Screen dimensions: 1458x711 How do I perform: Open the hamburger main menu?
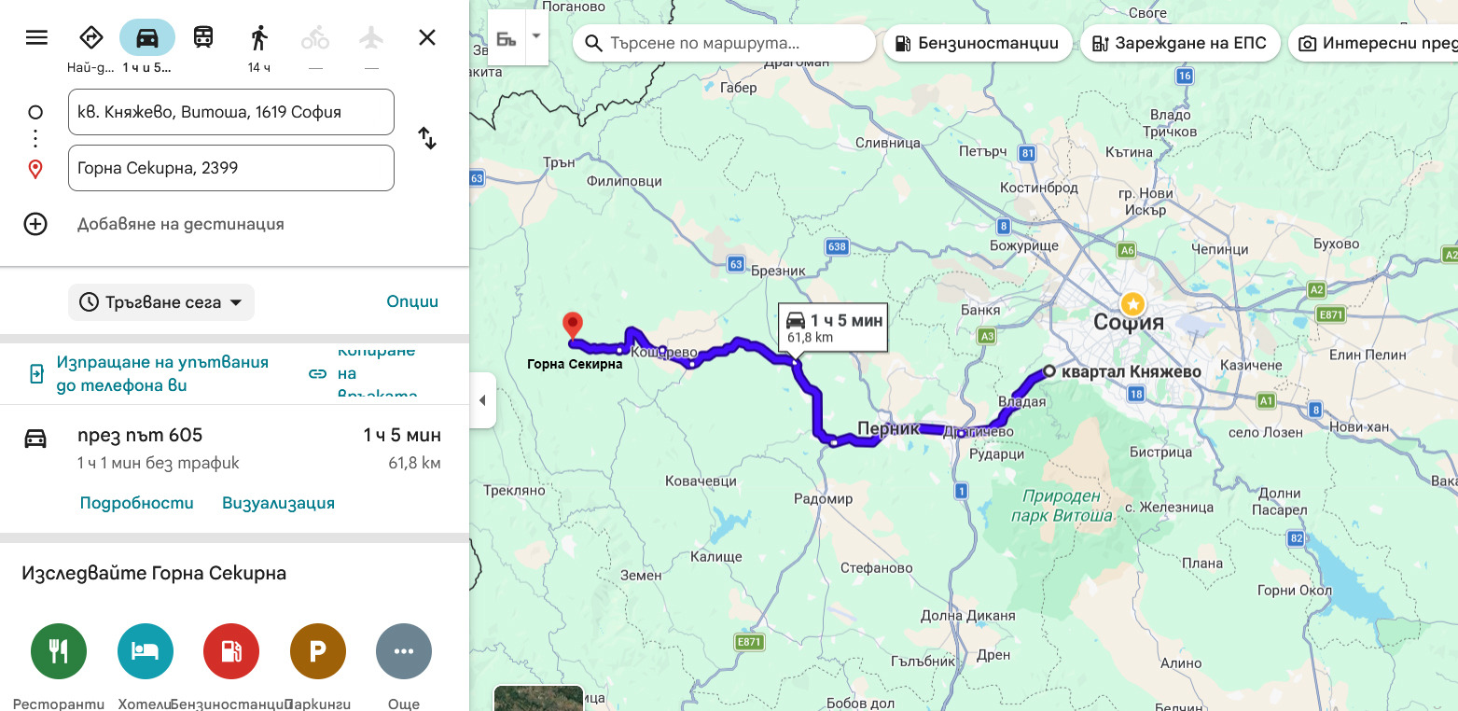coord(36,37)
